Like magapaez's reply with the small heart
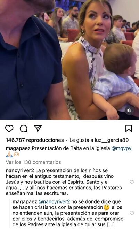Image resolution: width=139 pixels, height=229 pixels. click(x=132, y=213)
